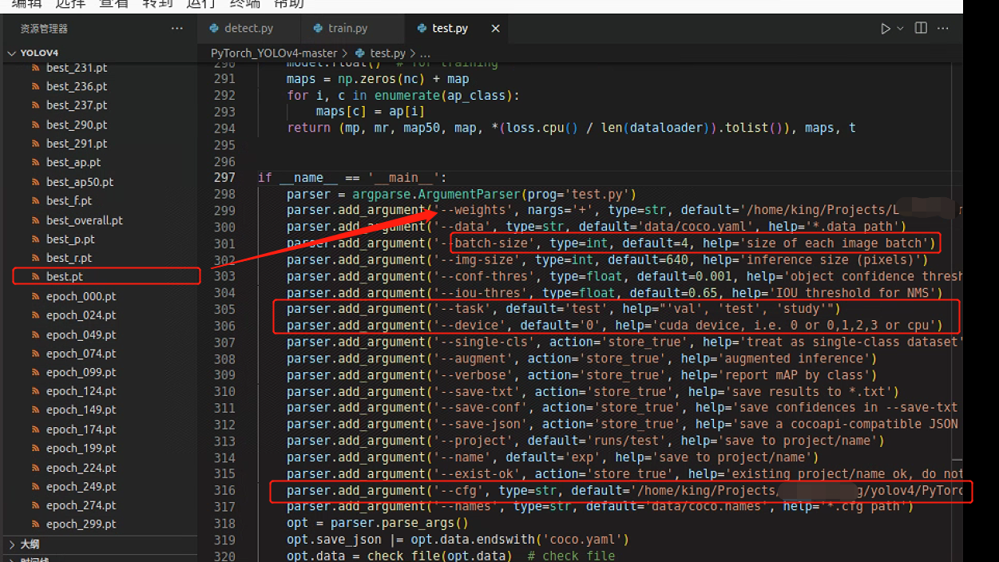This screenshot has width=999, height=562.
Task: Open the 终端 menu
Action: pos(244,4)
